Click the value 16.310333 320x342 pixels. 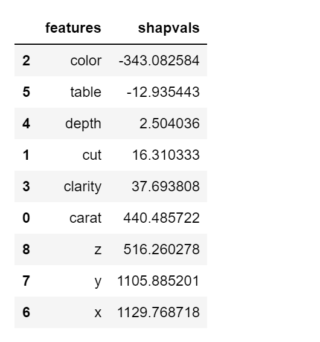pyautogui.click(x=166, y=155)
